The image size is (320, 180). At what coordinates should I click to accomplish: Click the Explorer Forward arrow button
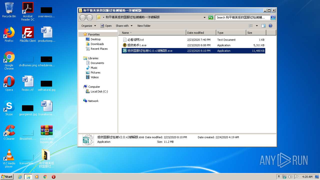click(x=89, y=17)
